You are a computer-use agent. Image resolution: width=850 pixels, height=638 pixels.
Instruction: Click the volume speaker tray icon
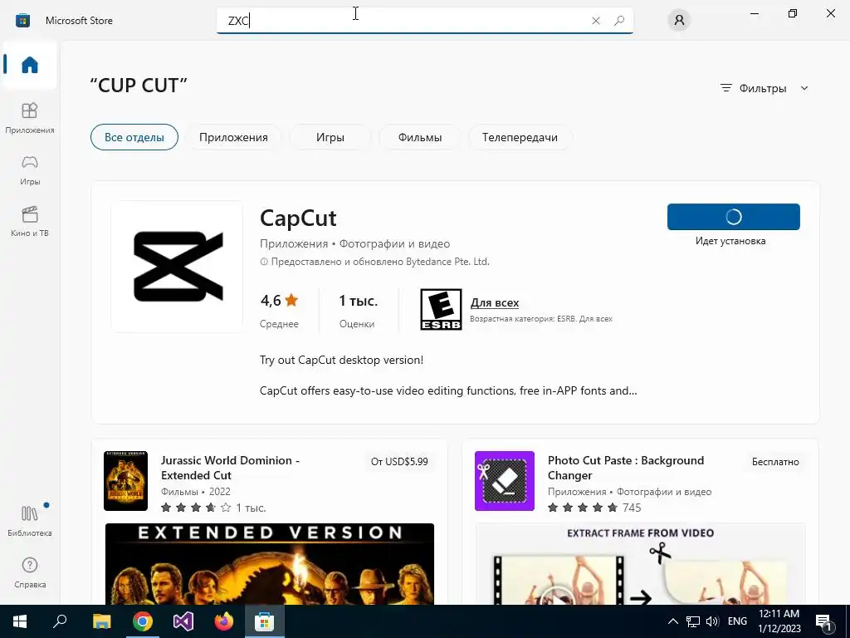(712, 621)
